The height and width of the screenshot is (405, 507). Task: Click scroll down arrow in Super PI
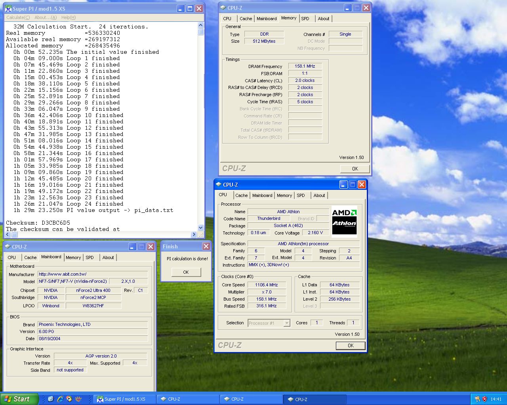200,227
